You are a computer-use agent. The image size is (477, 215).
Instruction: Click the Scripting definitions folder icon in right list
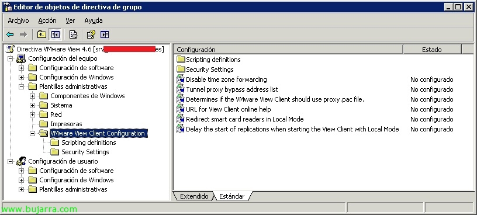181,59
